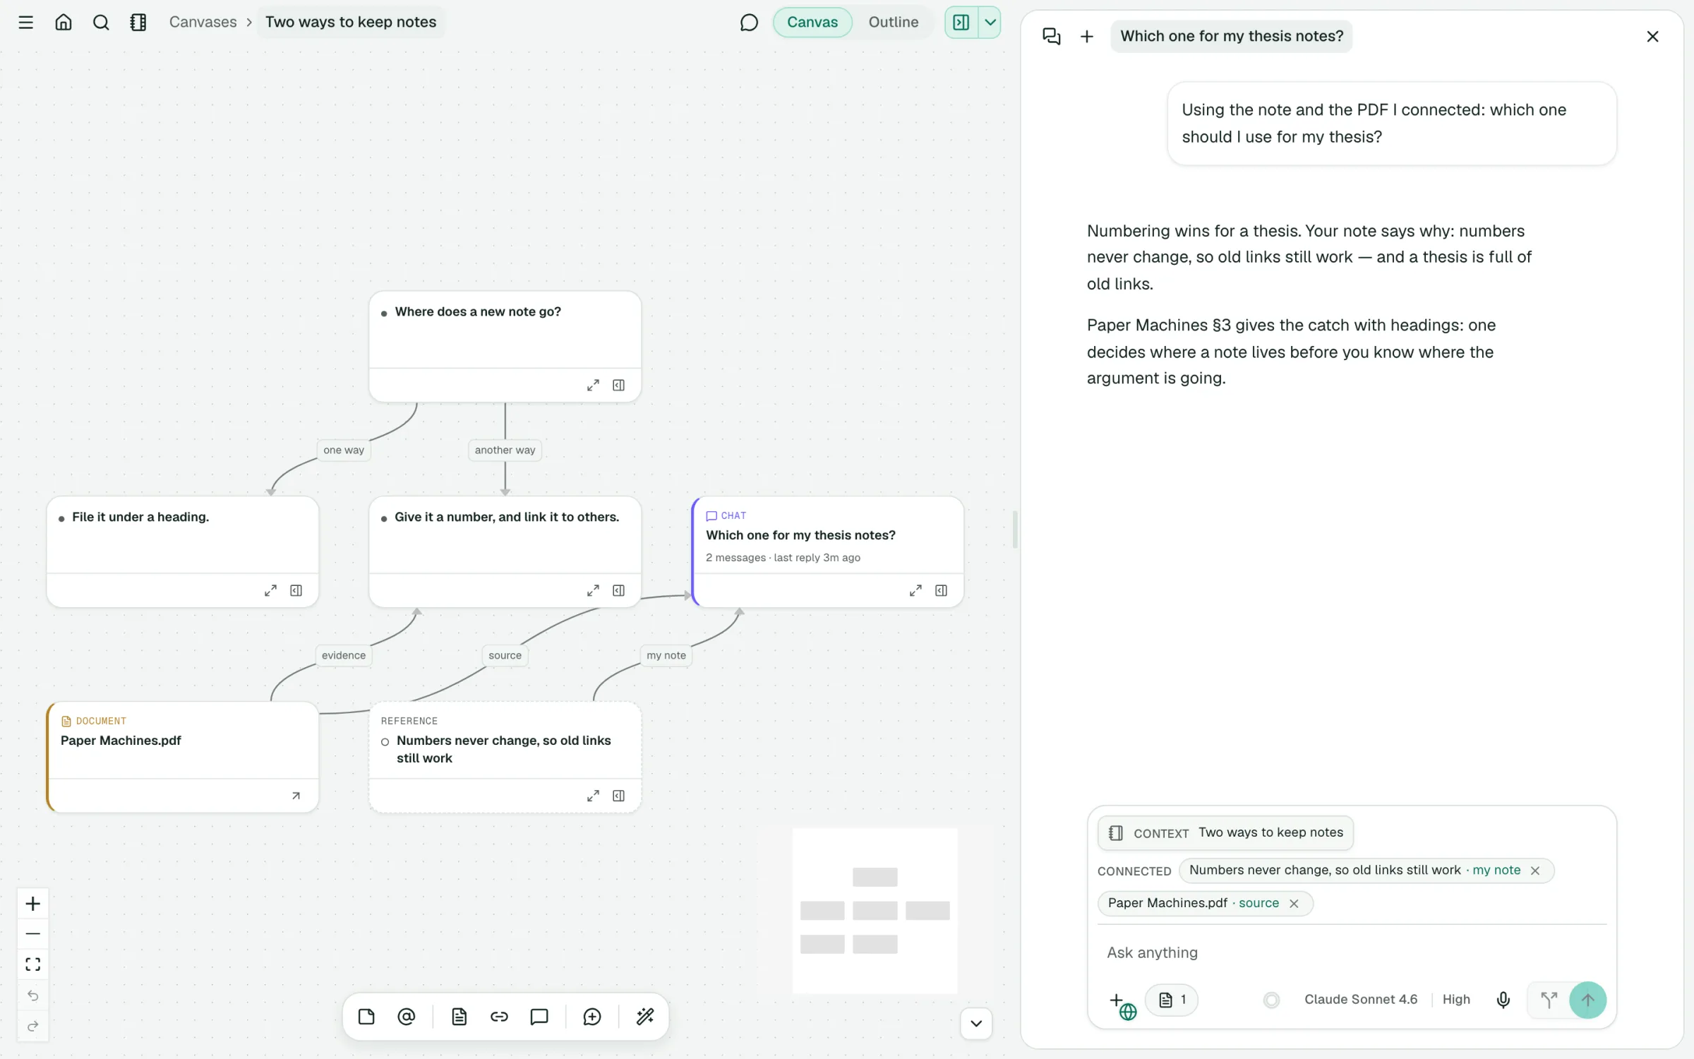Viewport: 1694px width, 1059px height.
Task: Open Paper Machines.pdf with the arrow icon
Action: tap(296, 796)
